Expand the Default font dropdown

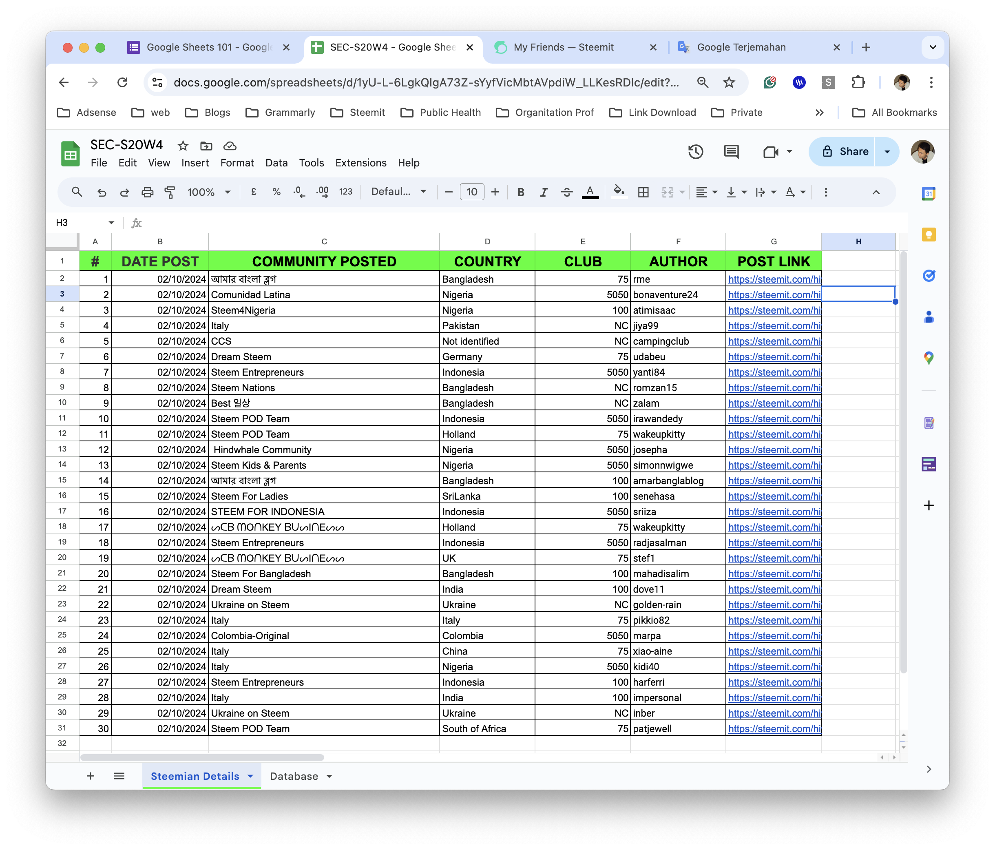[x=398, y=192]
